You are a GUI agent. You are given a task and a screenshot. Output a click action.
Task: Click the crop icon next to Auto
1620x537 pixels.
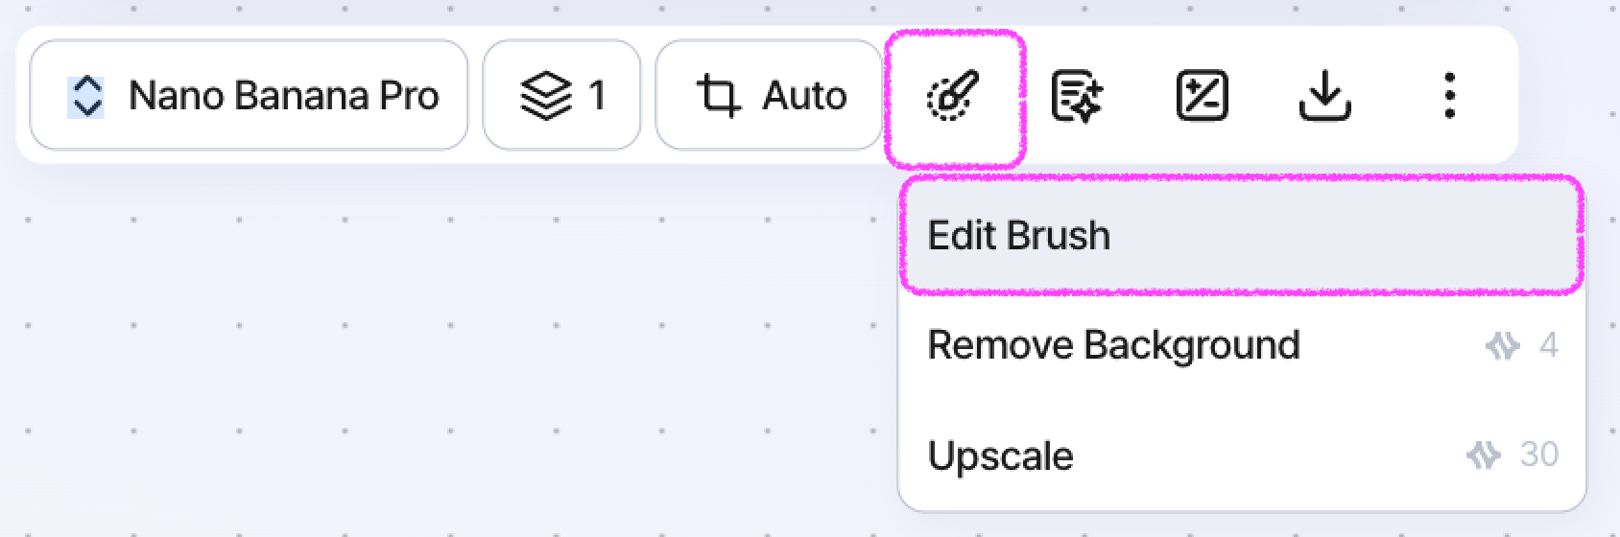click(719, 96)
